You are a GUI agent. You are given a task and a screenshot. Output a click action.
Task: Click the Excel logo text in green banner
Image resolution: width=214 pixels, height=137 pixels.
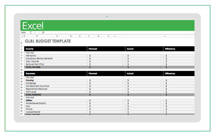[33, 26]
